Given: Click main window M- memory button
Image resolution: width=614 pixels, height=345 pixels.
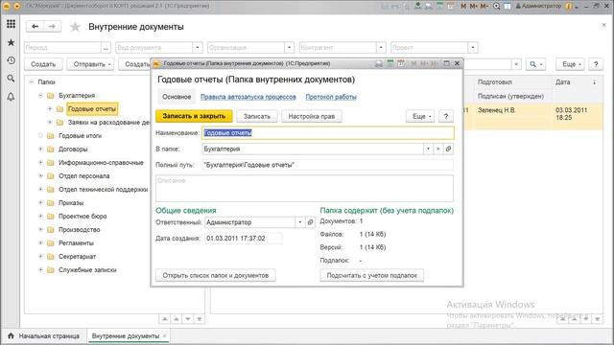Looking at the screenshot, I should pos(484,6).
